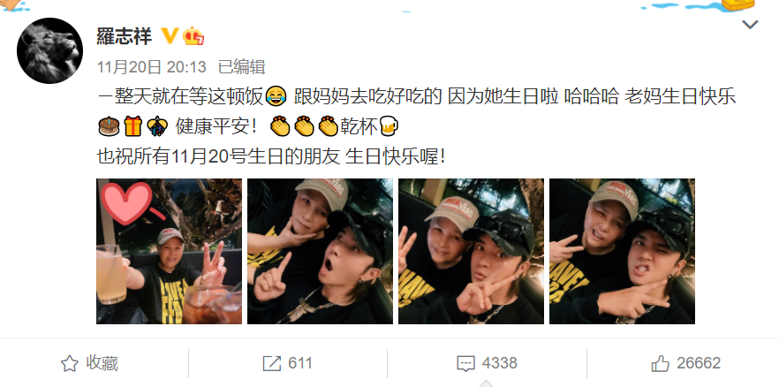Open first photo with heart sticker
Screen dimensions: 779x387
[169, 252]
